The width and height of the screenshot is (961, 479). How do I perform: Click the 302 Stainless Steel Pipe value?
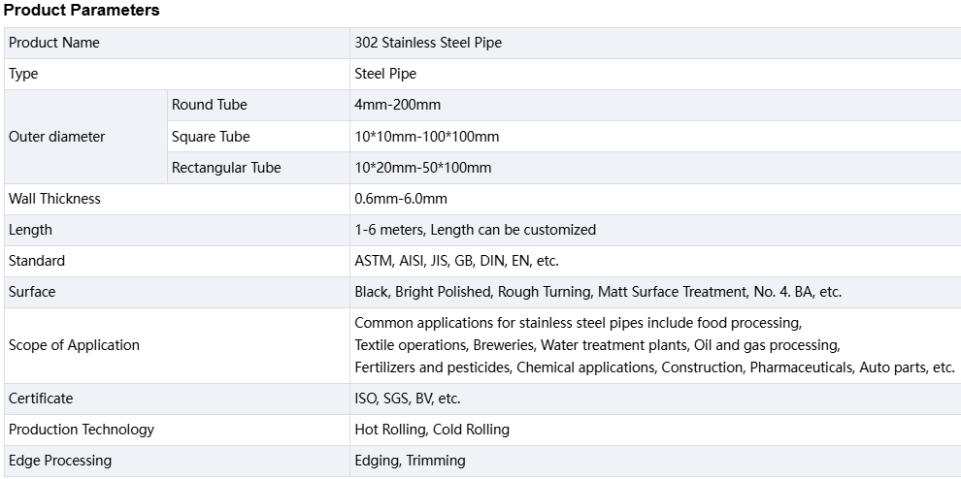pyautogui.click(x=428, y=43)
